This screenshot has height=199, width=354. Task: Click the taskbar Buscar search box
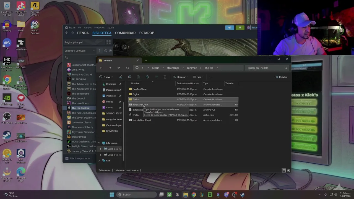pyautogui.click(x=137, y=195)
